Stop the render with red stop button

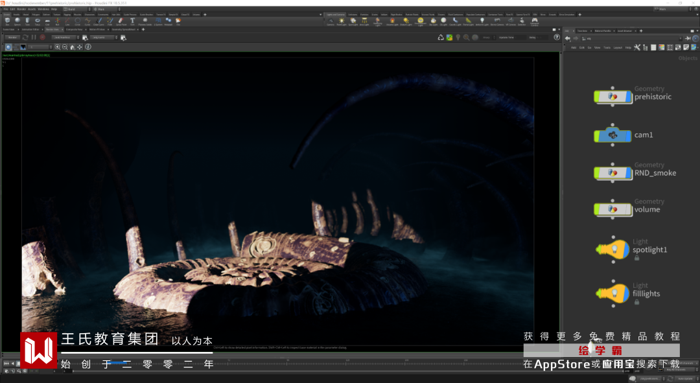42,38
